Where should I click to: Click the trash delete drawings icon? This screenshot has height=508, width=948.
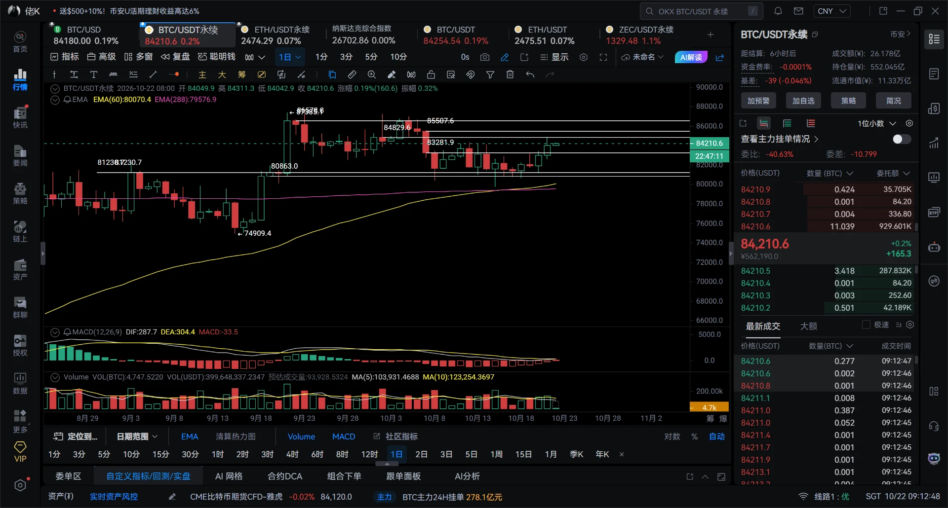click(x=510, y=74)
